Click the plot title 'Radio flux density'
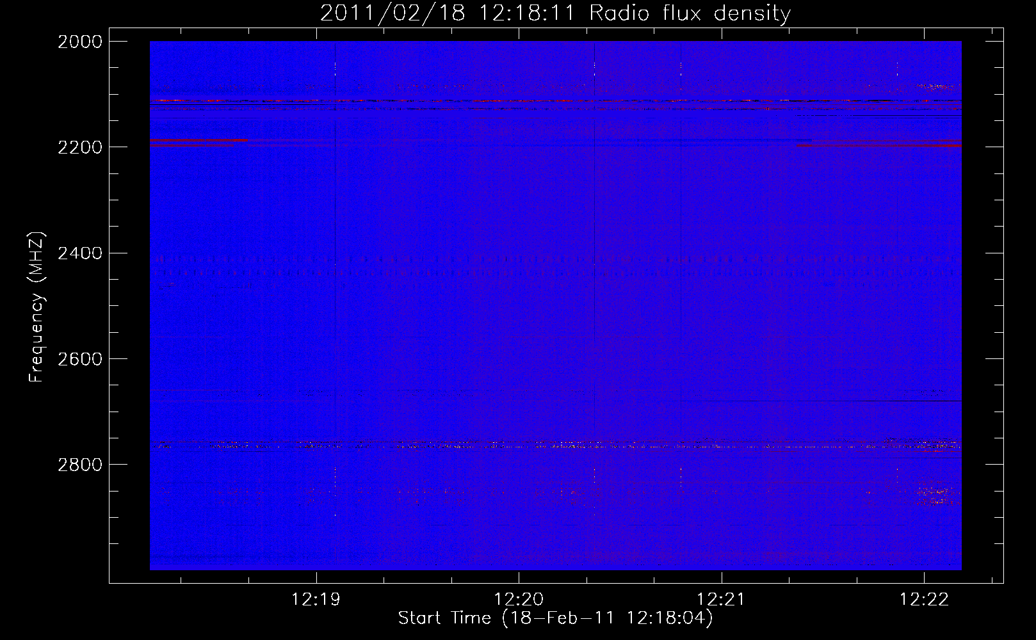 (690, 13)
